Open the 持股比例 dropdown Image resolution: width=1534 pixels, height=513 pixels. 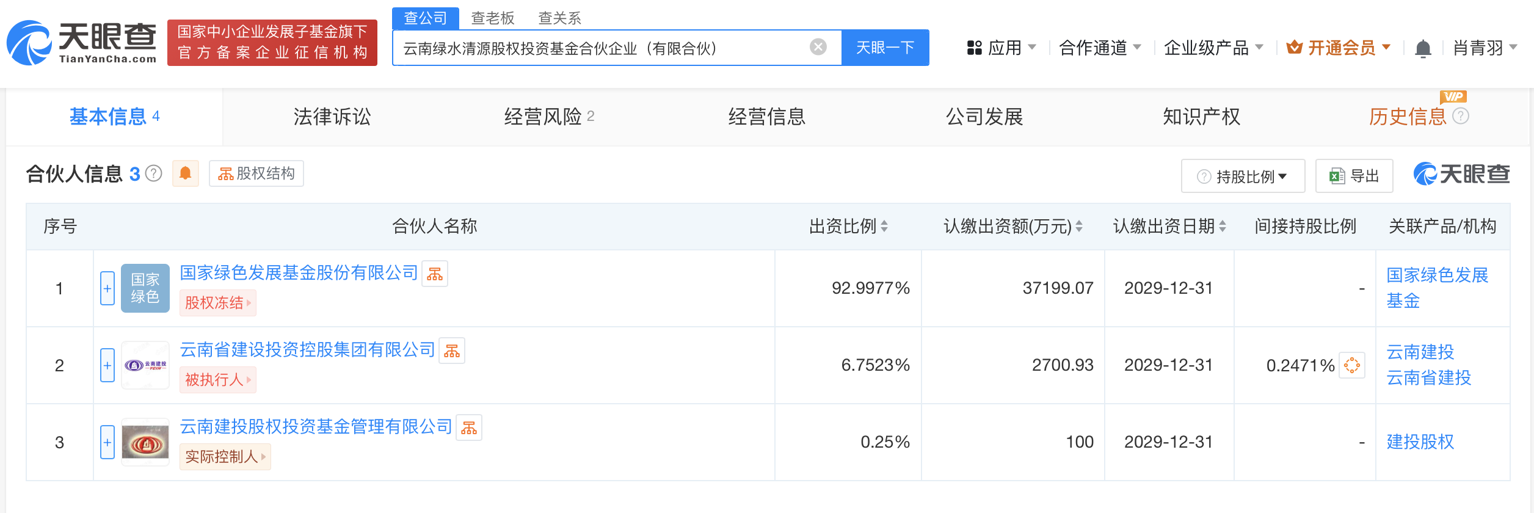[x=1243, y=176]
